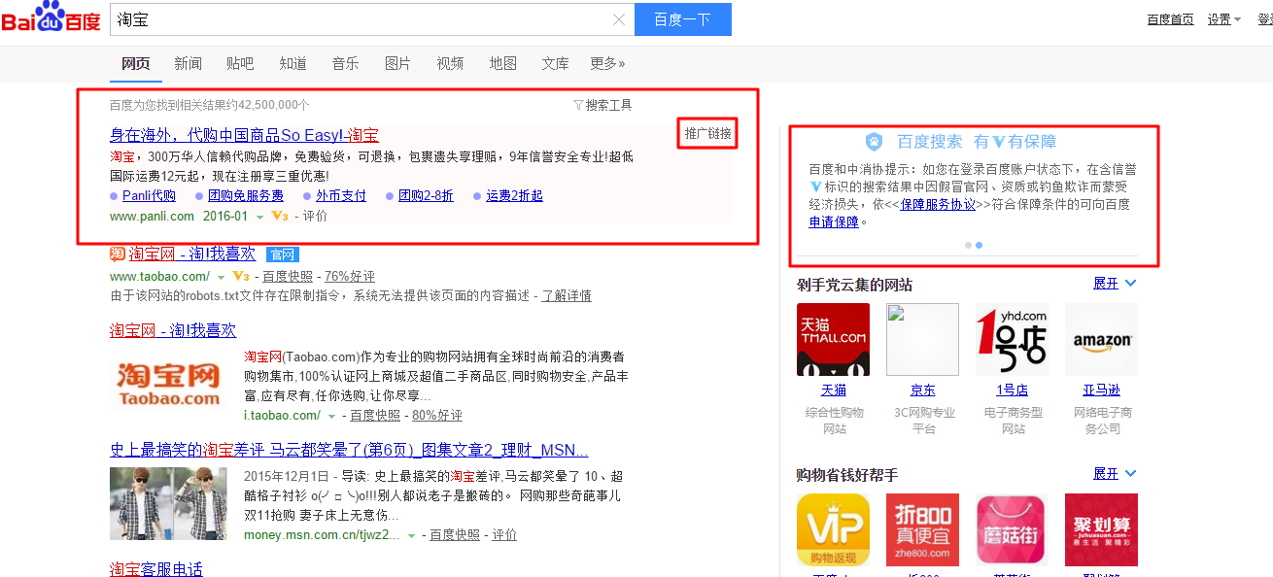
Task: Open the 团购2-8折 sublink
Action: 426,195
